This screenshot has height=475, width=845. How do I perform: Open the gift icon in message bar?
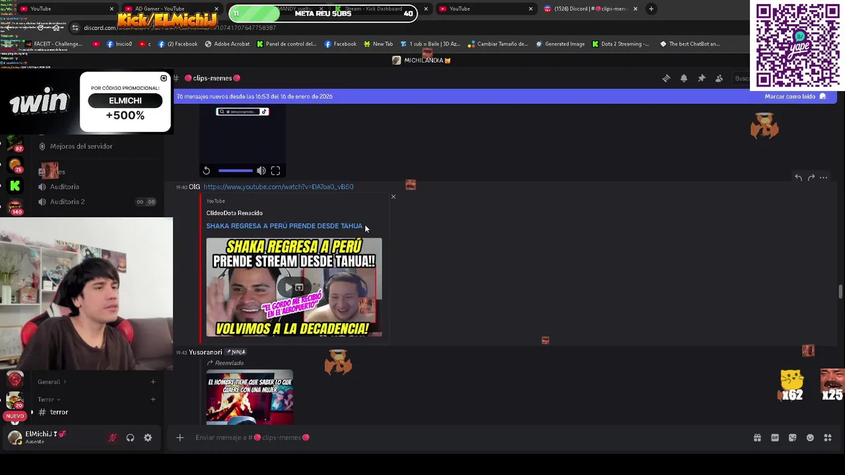(x=757, y=437)
